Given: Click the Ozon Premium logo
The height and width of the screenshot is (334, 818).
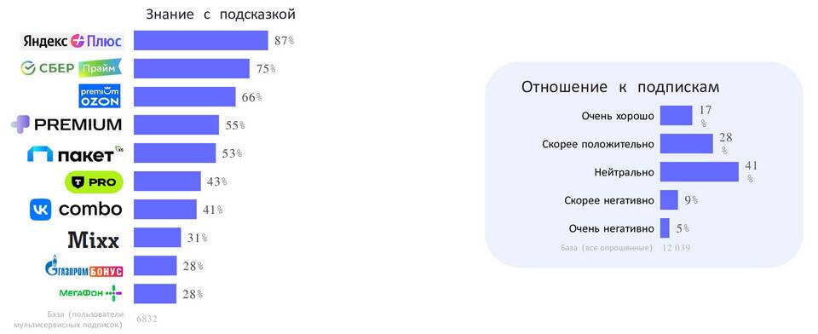Looking at the screenshot, I should [x=100, y=96].
